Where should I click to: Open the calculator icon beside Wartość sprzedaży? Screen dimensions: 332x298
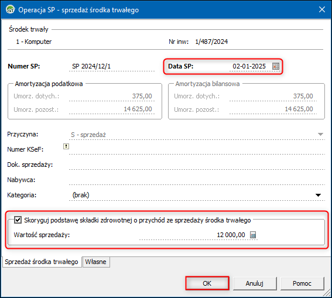(253, 235)
